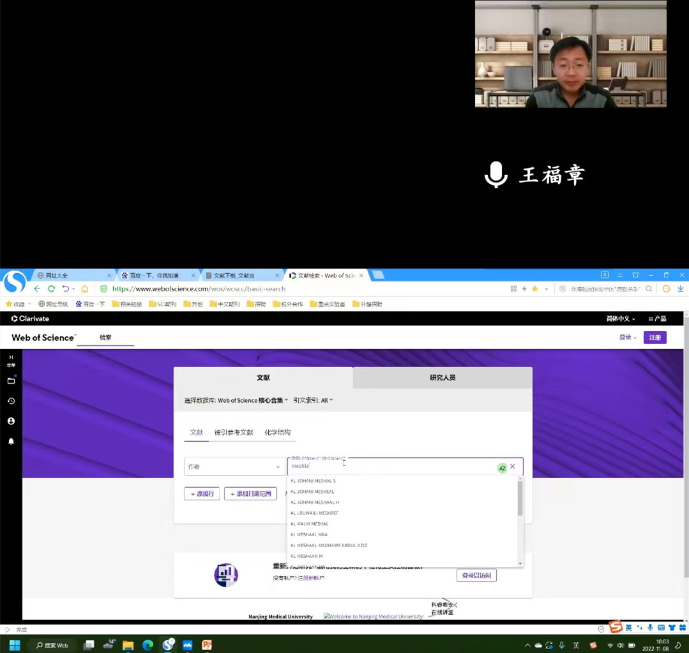The height and width of the screenshot is (653, 689).
Task: Open the SCI期刊 bookmarks folder
Action: click(163, 304)
